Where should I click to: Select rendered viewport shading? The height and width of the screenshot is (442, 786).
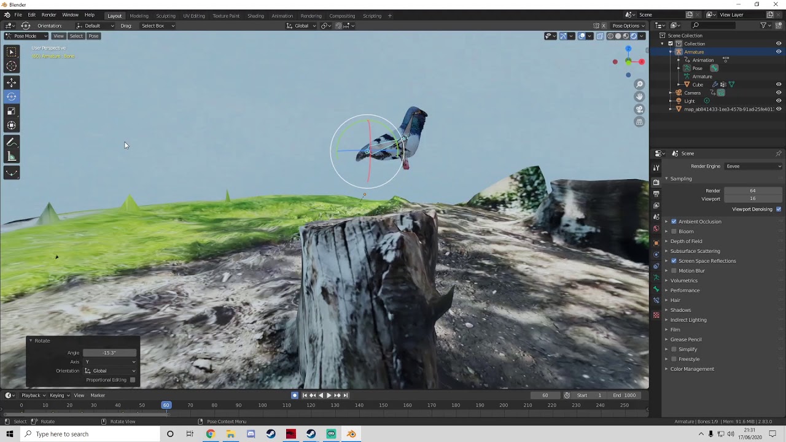click(634, 36)
